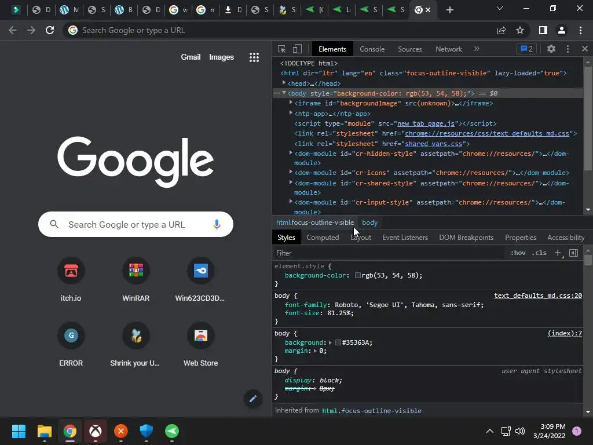Open the WinRAR shortcut

(136, 279)
